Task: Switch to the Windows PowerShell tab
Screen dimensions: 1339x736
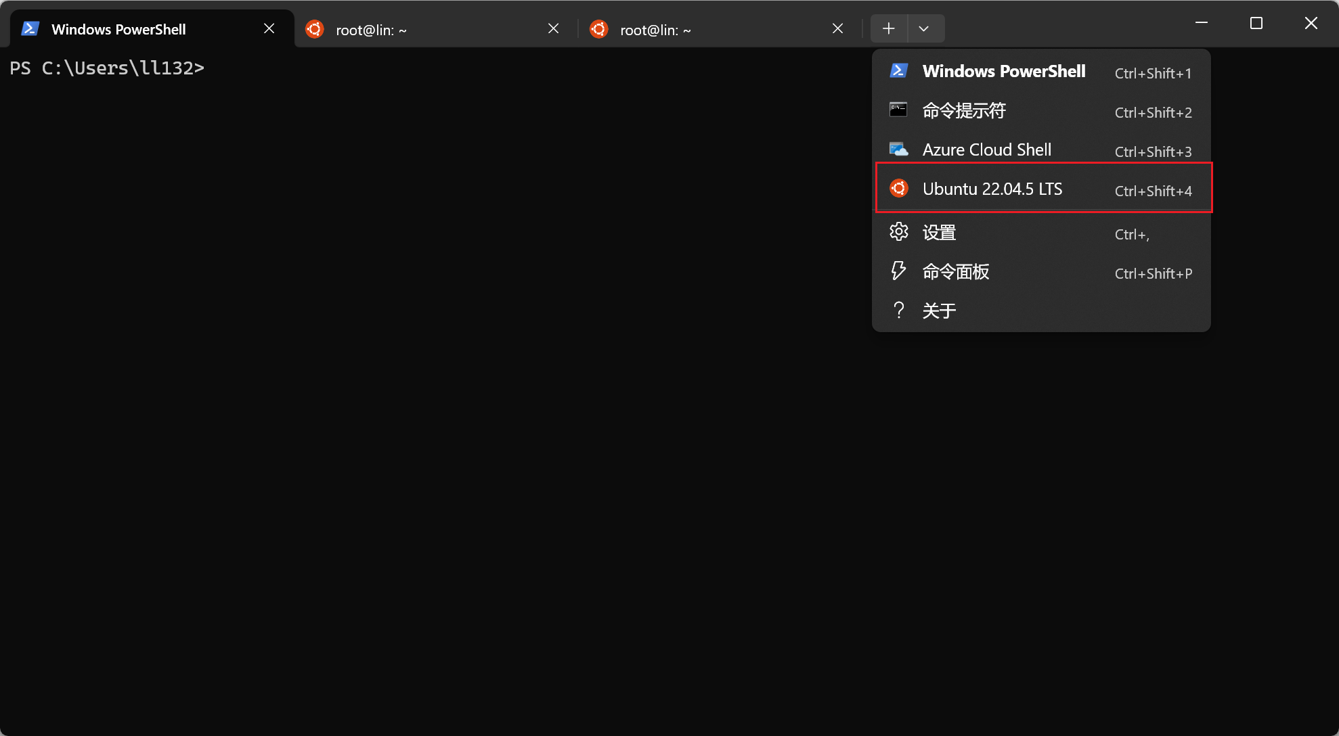Action: [118, 29]
